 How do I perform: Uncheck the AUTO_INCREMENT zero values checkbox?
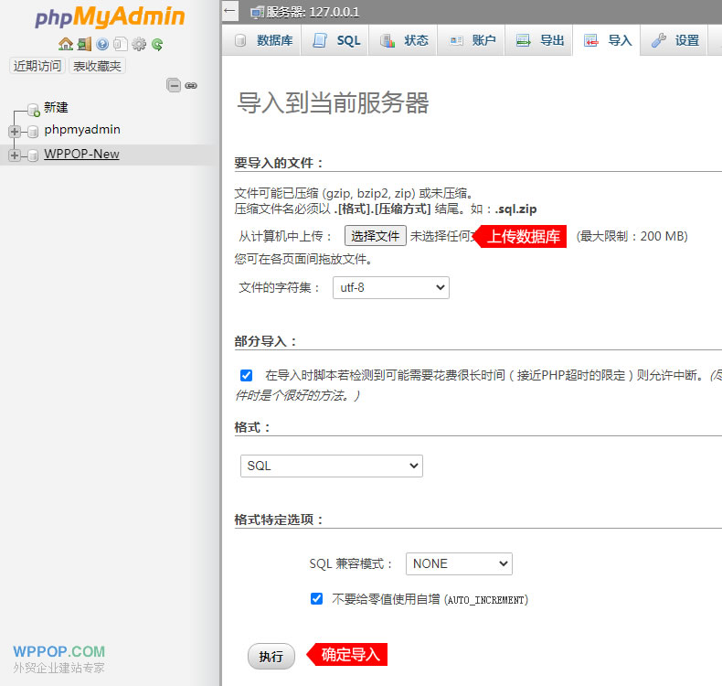(316, 599)
